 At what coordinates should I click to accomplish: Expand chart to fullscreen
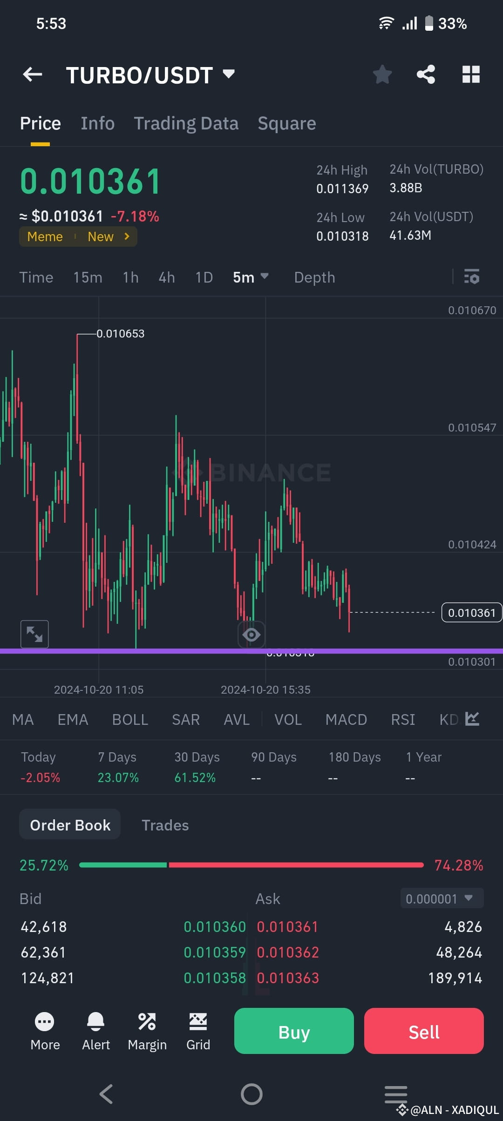click(x=35, y=634)
